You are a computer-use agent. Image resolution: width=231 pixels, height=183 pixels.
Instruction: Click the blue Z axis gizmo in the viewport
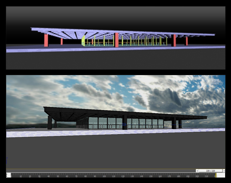pos(7,161)
